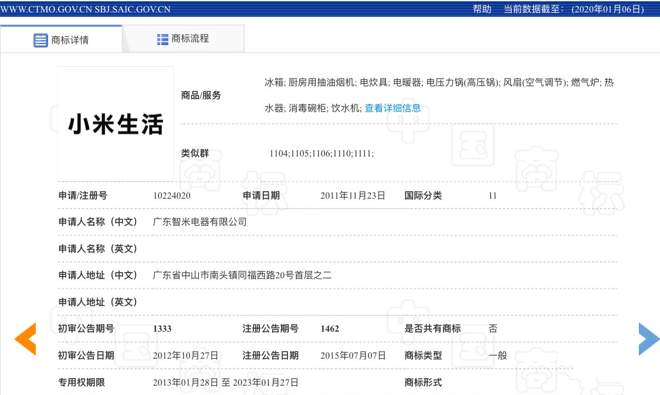This screenshot has height=395, width=660.
Task: Select preliminary announcement issue 1333
Action: point(162,329)
